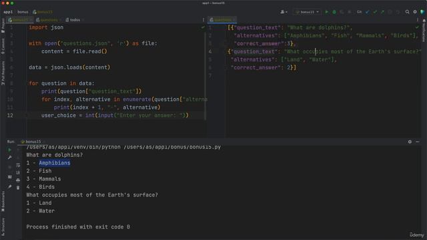Image resolution: width=427 pixels, height=240 pixels.
Task: Start debugging with the green bug icon
Action: (x=334, y=12)
